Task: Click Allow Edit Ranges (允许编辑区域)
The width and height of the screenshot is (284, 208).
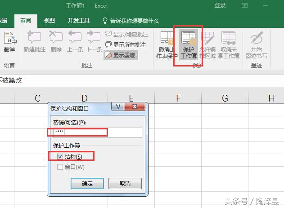Action: pyautogui.click(x=207, y=45)
